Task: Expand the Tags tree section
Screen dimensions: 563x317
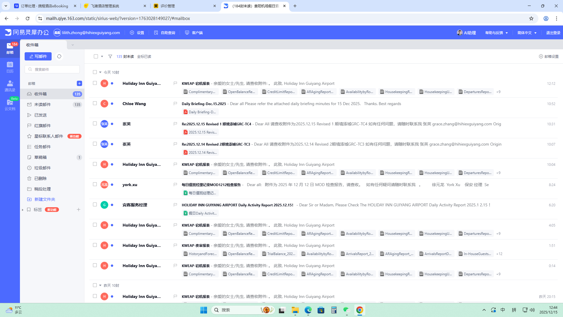Action: click(x=23, y=210)
